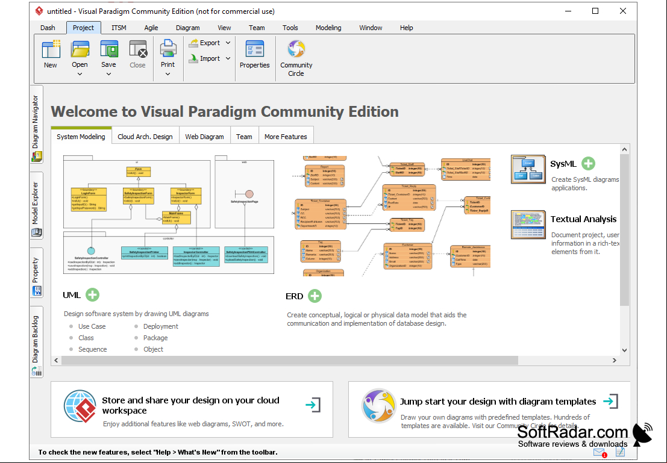Click the Textual Analysis thumbnail icon
The image size is (667, 463).
(x=528, y=225)
